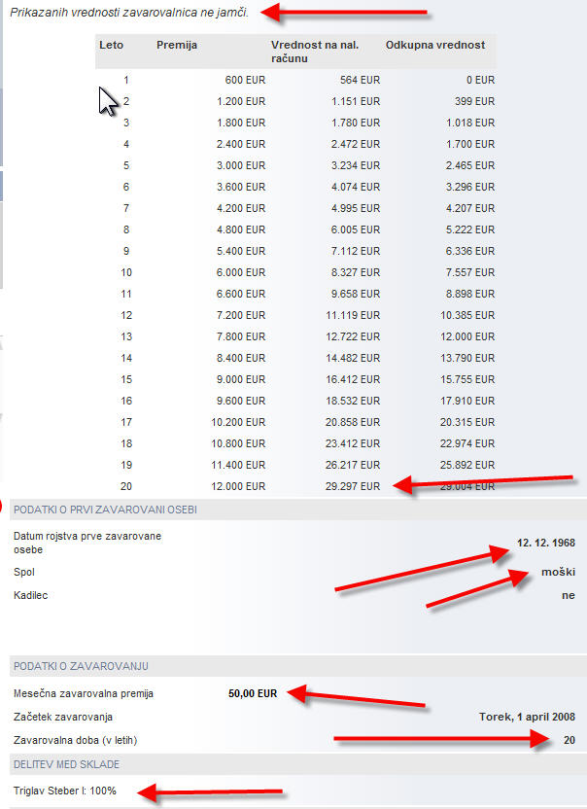Click the 13.790 EUR surrender value

[467, 359]
